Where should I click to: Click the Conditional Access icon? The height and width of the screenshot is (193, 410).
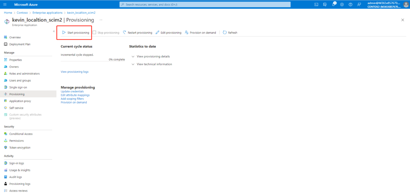click(6, 134)
